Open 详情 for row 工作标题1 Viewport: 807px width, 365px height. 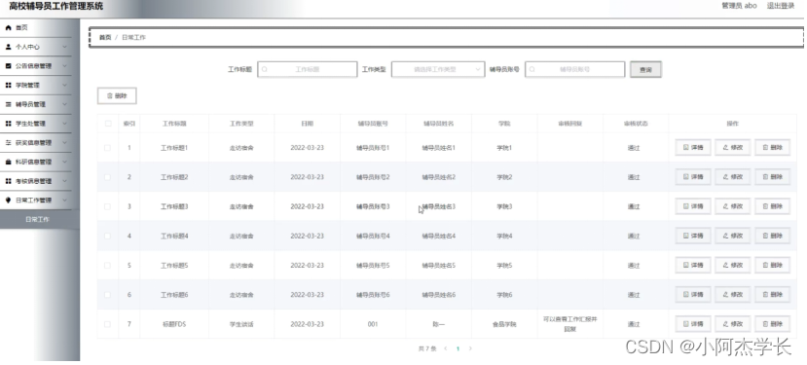[693, 148]
